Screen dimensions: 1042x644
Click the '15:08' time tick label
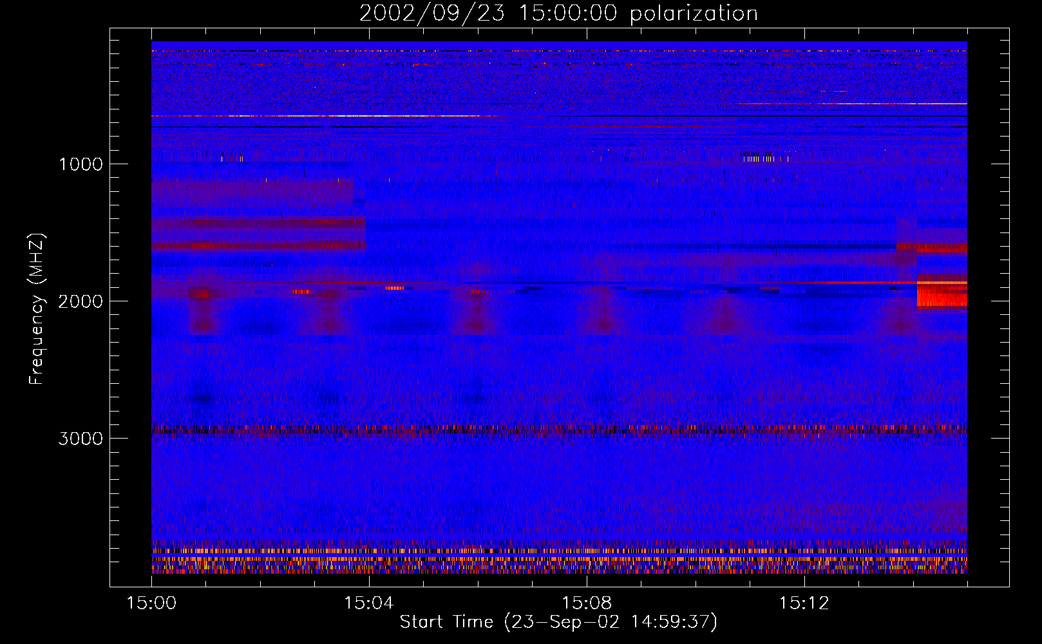587,603
